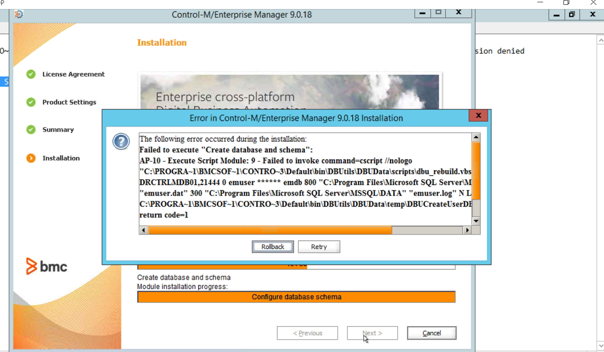Click the Product Settings step label

point(69,102)
